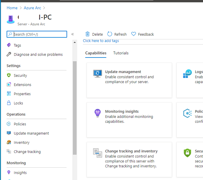The height and width of the screenshot is (180, 203).
Task: Open Insights lightbulb icon under Monitoring
Action: click(9, 173)
